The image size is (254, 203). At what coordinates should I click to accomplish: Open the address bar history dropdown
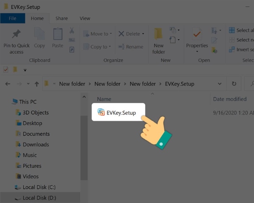(x=221, y=84)
